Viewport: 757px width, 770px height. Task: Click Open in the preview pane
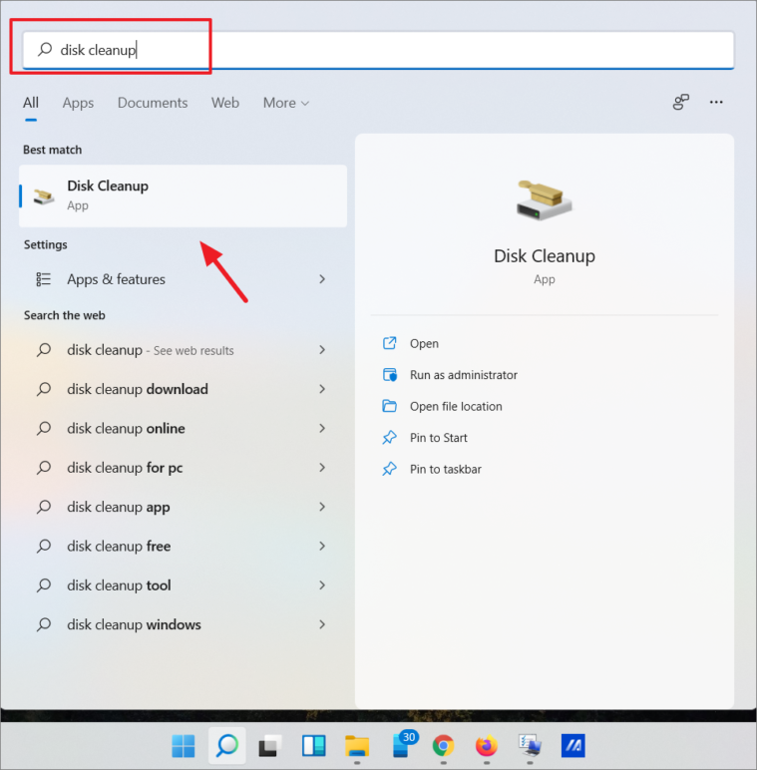click(424, 344)
